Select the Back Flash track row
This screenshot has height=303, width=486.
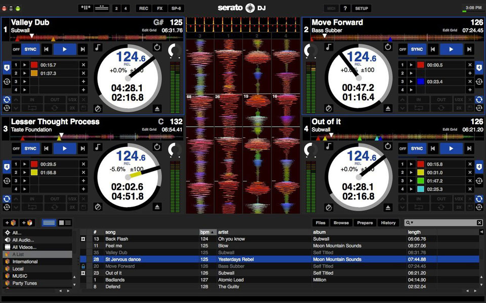point(279,239)
